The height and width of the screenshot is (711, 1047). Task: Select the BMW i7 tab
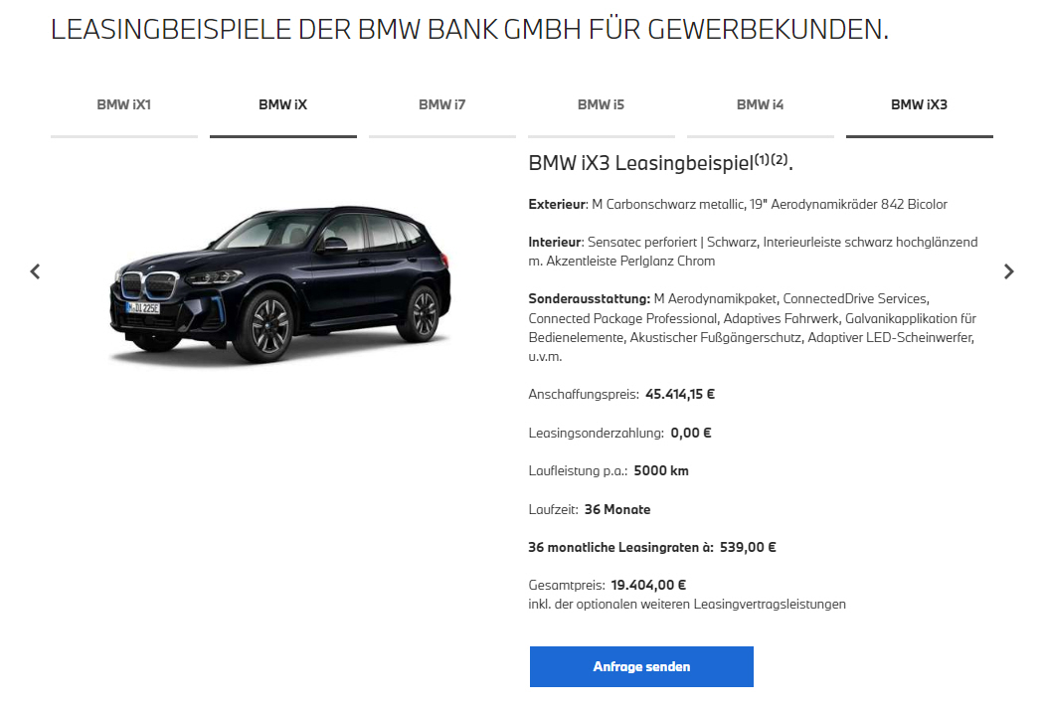point(442,104)
